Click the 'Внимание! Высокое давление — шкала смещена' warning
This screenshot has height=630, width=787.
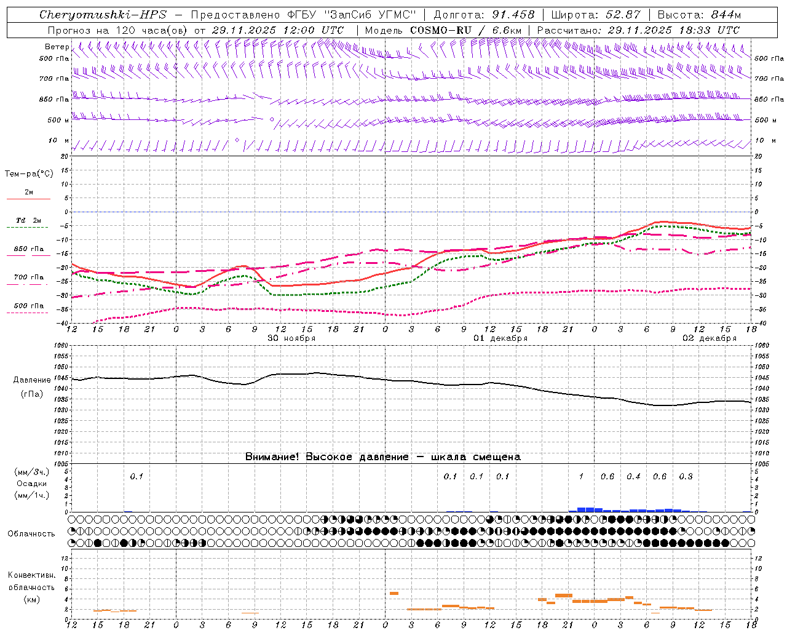(383, 457)
